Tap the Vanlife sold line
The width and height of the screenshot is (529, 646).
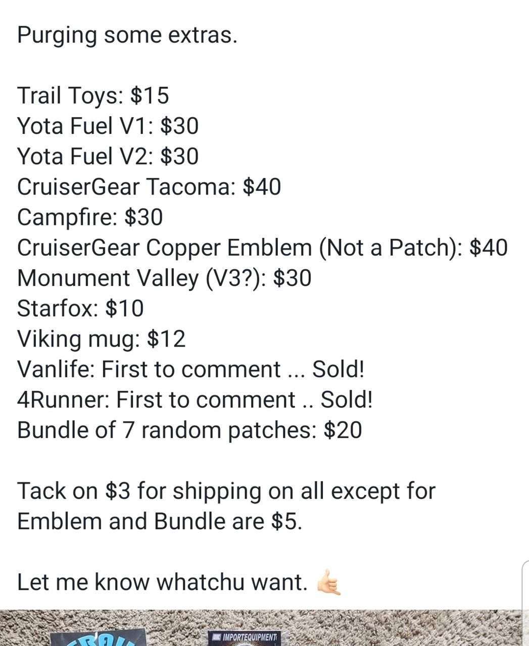(x=191, y=369)
